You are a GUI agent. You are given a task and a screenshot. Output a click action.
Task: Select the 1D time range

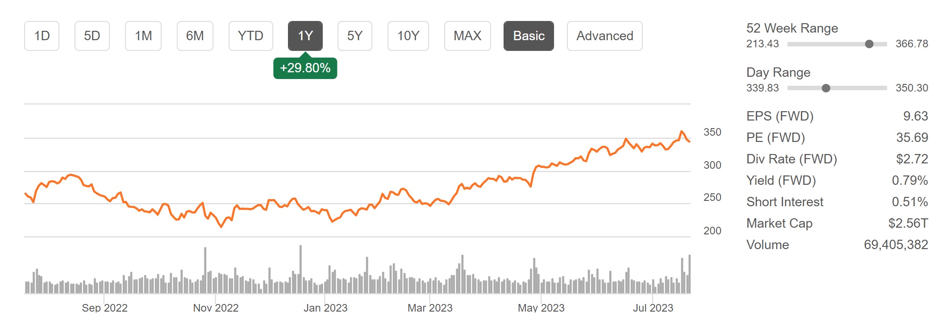(42, 36)
